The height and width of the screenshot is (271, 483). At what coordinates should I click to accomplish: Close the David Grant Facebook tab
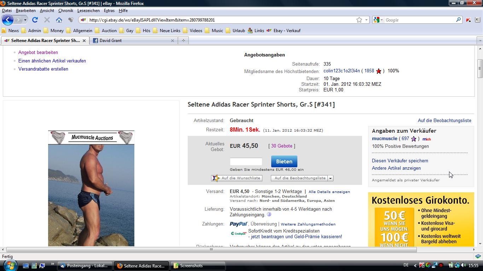(173, 41)
